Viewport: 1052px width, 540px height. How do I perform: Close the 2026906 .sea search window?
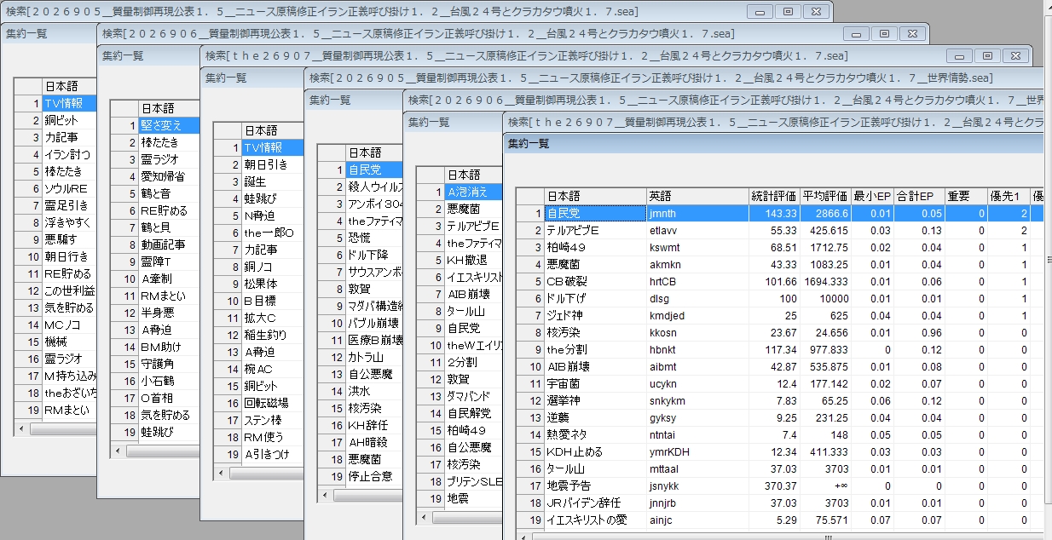912,33
